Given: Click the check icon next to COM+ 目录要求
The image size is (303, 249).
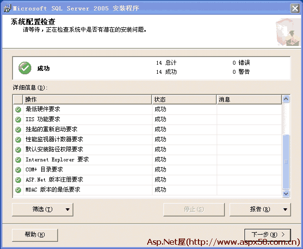Looking at the screenshot, I should tap(18, 170).
